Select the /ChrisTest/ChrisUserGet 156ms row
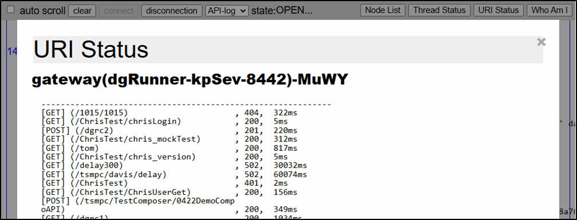577x220 pixels. [169, 192]
